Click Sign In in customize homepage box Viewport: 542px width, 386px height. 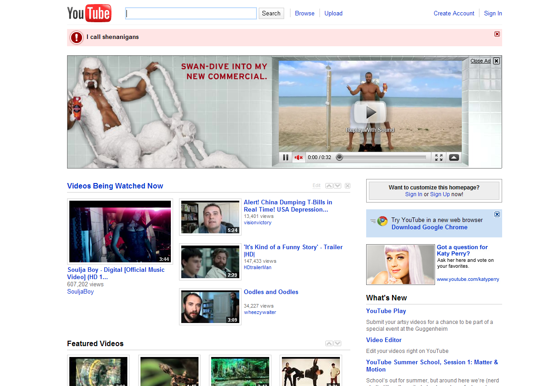pos(413,194)
